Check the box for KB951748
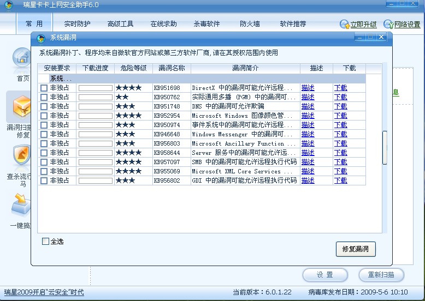The image size is (425, 301). click(44, 106)
